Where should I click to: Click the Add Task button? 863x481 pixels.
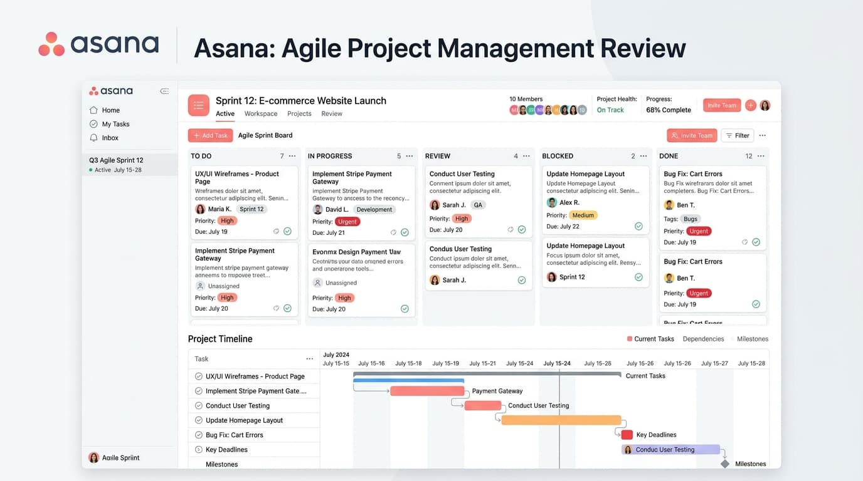click(210, 135)
